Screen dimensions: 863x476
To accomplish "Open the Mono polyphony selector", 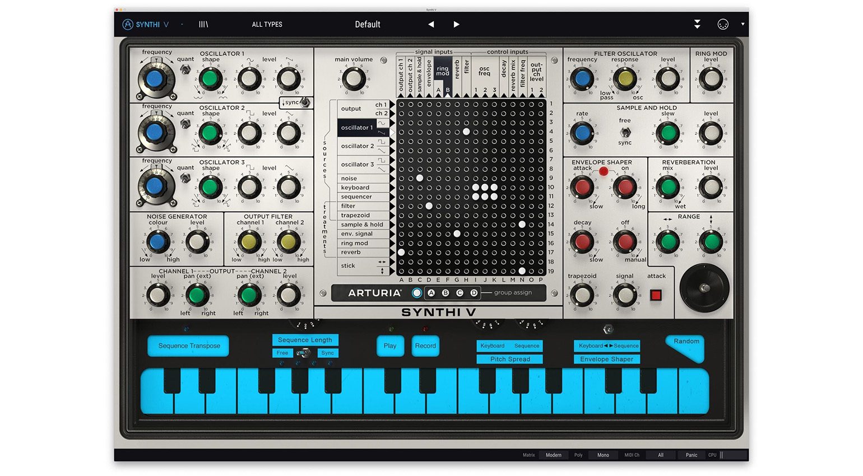I will pos(603,455).
